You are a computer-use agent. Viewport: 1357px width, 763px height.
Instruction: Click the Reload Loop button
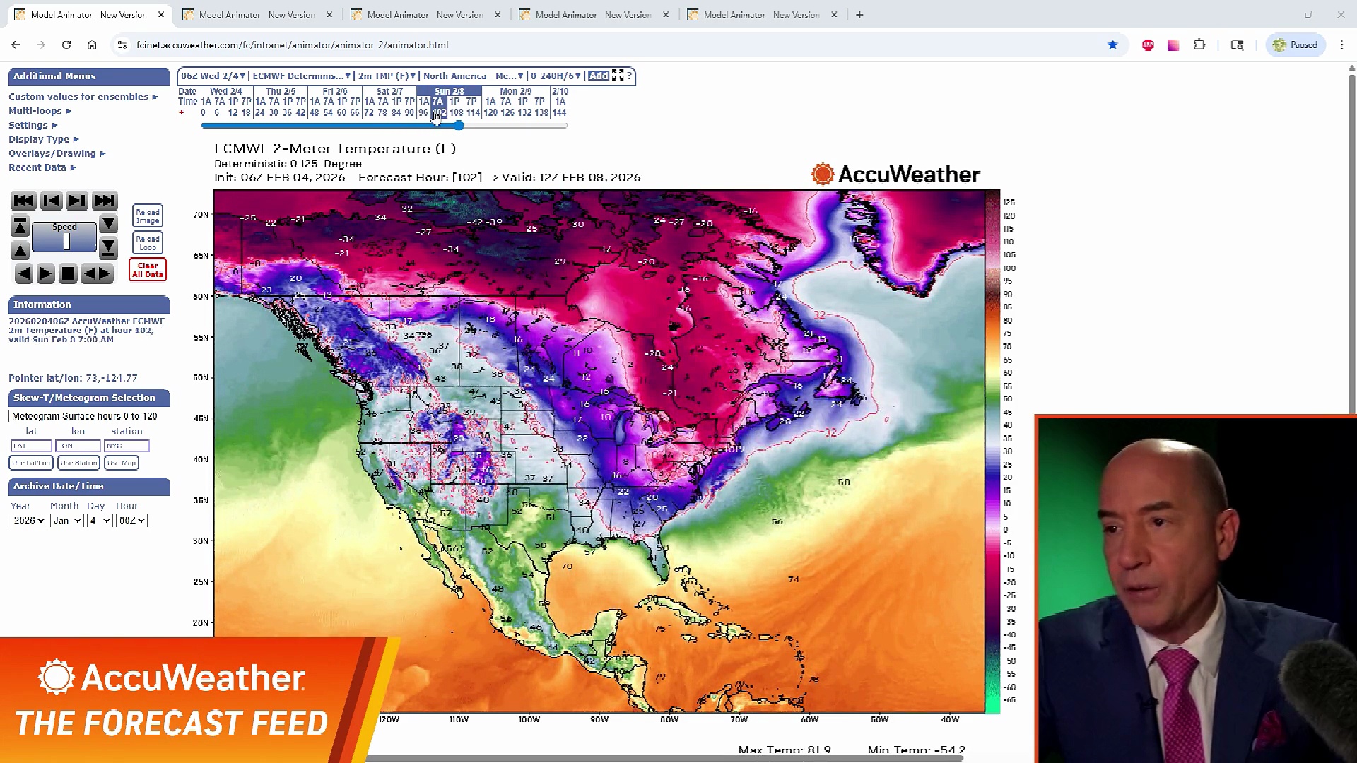tap(148, 243)
